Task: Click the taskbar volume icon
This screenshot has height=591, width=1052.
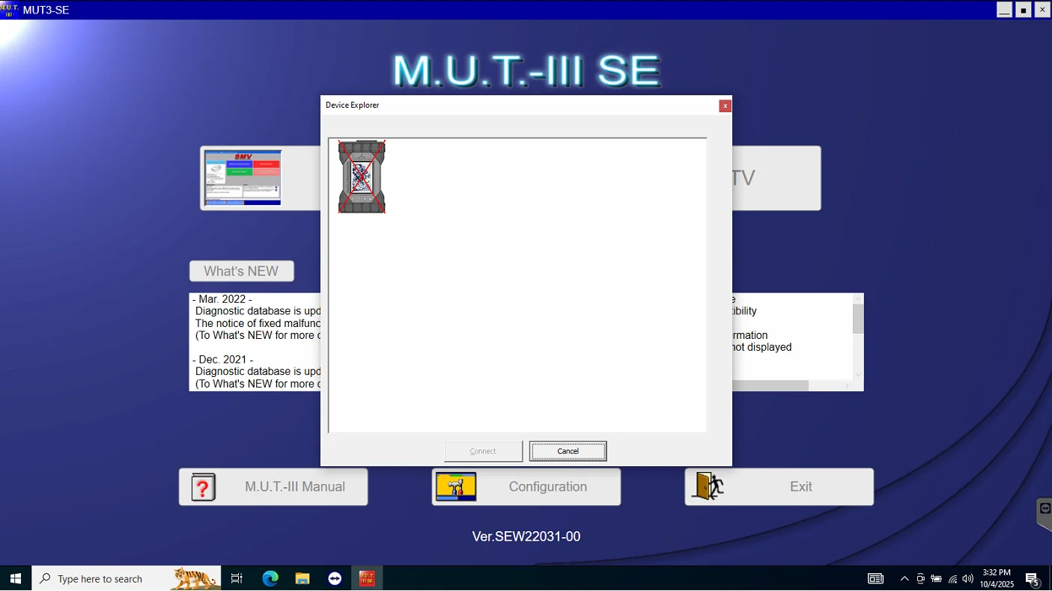Action: (x=967, y=578)
